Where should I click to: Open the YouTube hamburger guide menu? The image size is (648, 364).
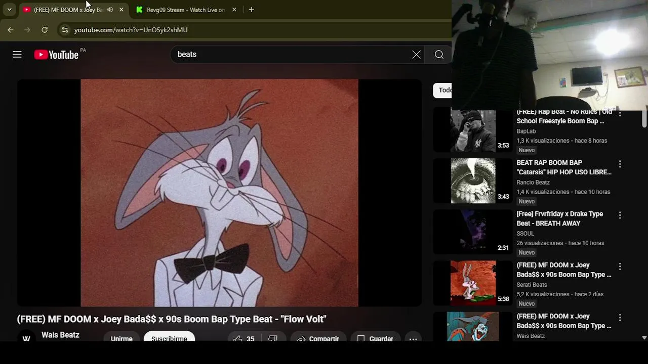(x=17, y=55)
